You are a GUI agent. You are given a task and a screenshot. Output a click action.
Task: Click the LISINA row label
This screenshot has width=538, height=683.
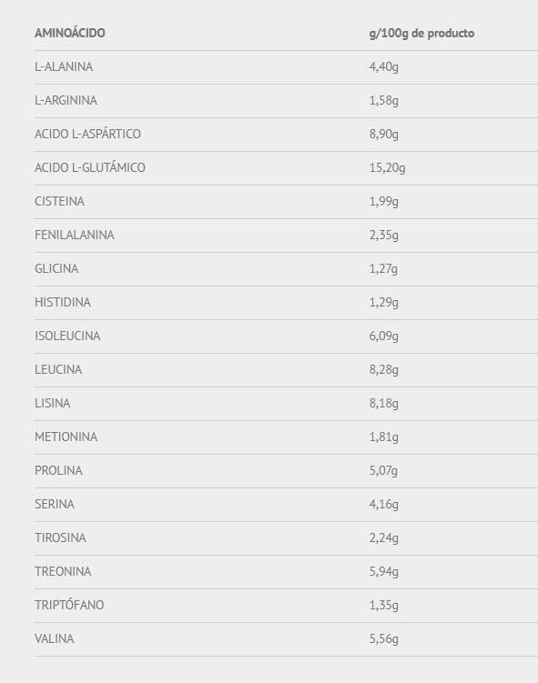tap(52, 403)
